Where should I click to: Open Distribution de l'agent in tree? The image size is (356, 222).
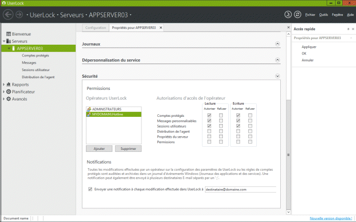tap(38, 77)
